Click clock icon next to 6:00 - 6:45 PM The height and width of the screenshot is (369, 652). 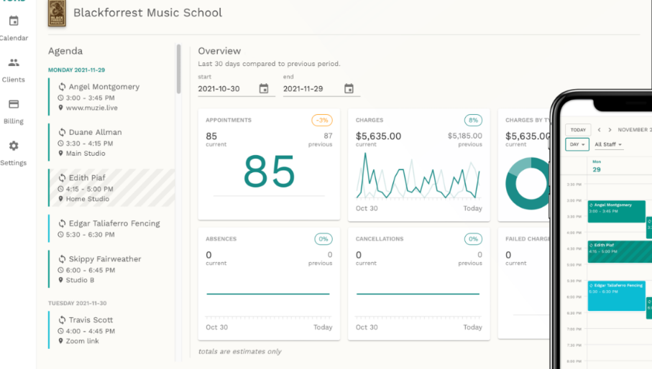click(60, 270)
